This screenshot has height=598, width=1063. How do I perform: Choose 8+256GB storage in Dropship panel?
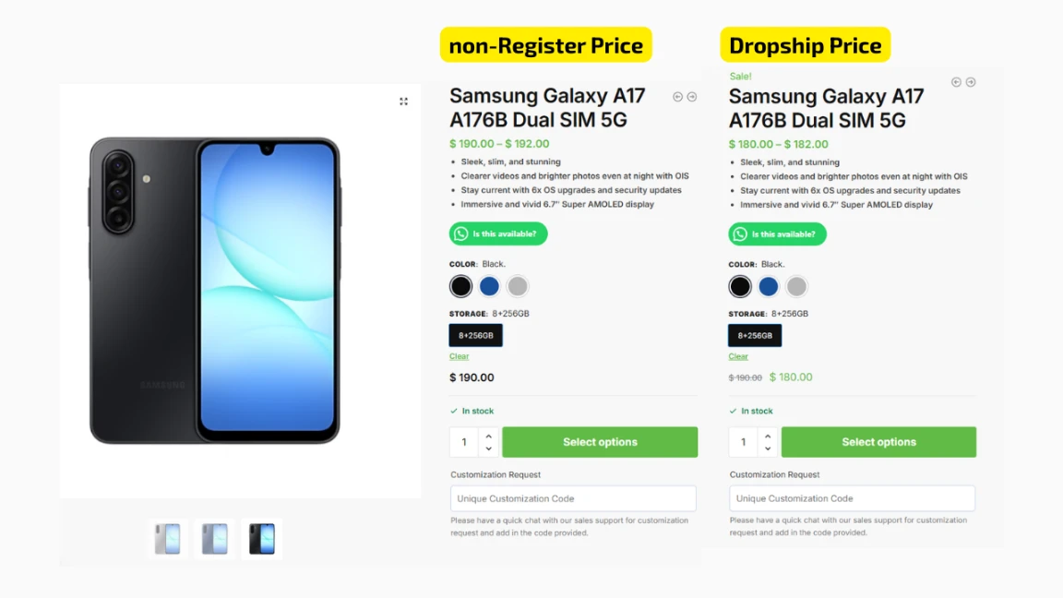coord(755,335)
